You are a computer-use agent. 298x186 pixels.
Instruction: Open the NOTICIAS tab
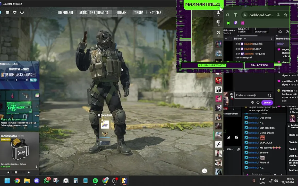click(155, 13)
